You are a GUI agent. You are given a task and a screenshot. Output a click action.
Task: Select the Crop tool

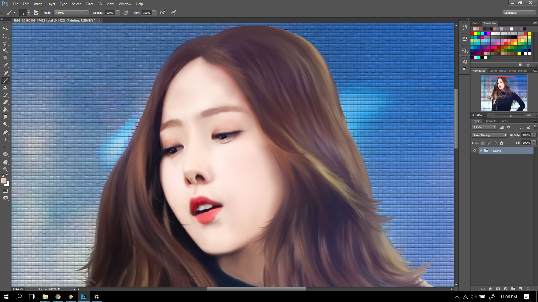[5, 58]
